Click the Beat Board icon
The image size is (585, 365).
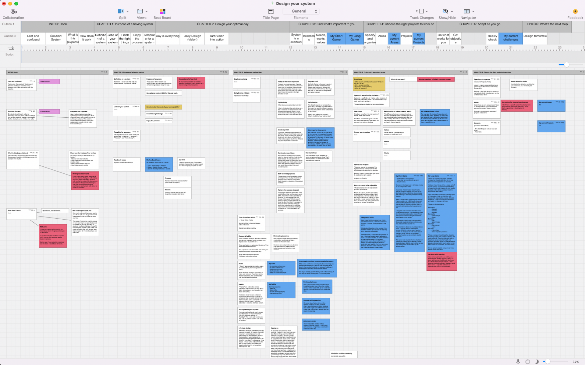click(x=163, y=11)
